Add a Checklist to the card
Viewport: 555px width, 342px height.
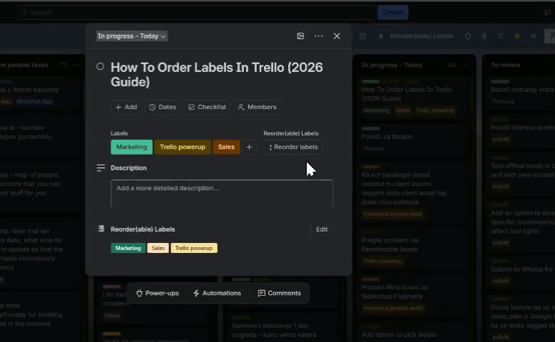pyautogui.click(x=207, y=107)
